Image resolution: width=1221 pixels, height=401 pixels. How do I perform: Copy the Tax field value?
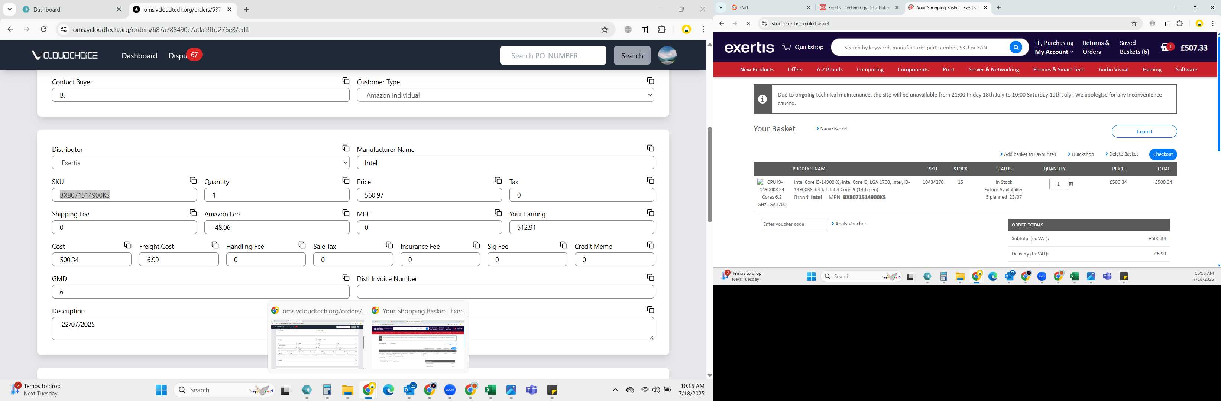point(650,181)
